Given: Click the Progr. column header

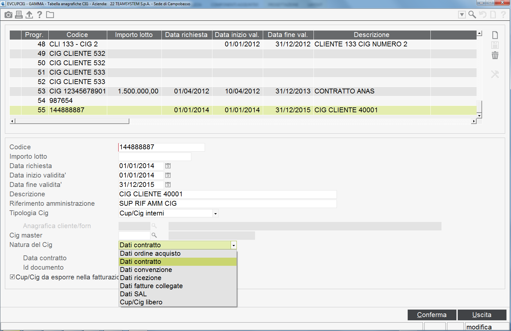Looking at the screenshot, I should (x=34, y=35).
